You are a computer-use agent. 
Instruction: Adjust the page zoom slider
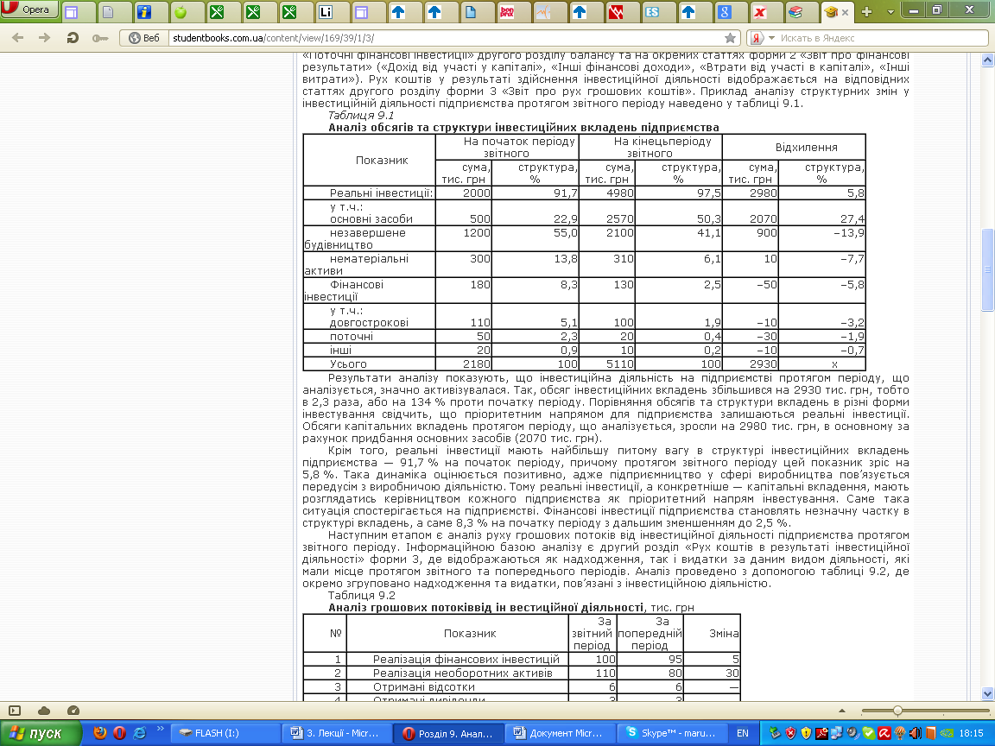[x=897, y=711]
